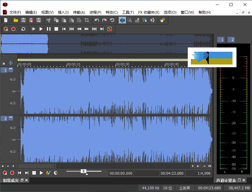Click the red Save As floppy icon
The height and width of the screenshot is (192, 252).
pos(31,20)
